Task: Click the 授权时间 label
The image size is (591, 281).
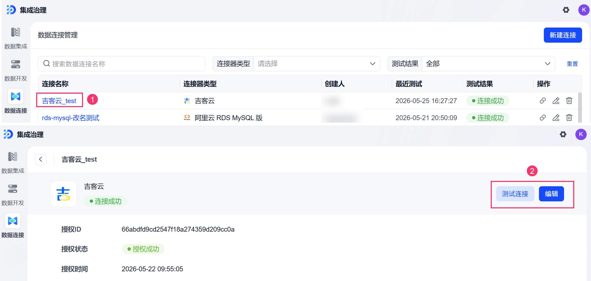Action: coord(75,269)
